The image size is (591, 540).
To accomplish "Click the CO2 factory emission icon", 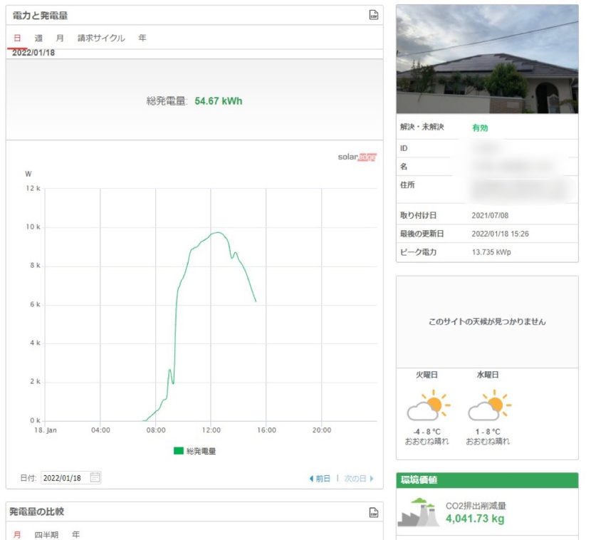I will (x=419, y=512).
